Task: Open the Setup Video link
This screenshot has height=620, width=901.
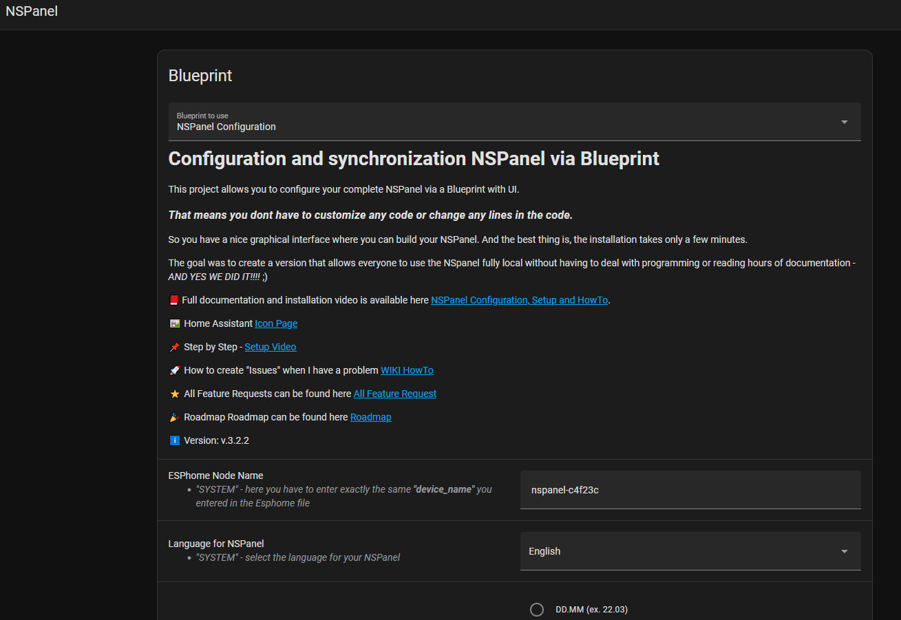Action: point(271,347)
